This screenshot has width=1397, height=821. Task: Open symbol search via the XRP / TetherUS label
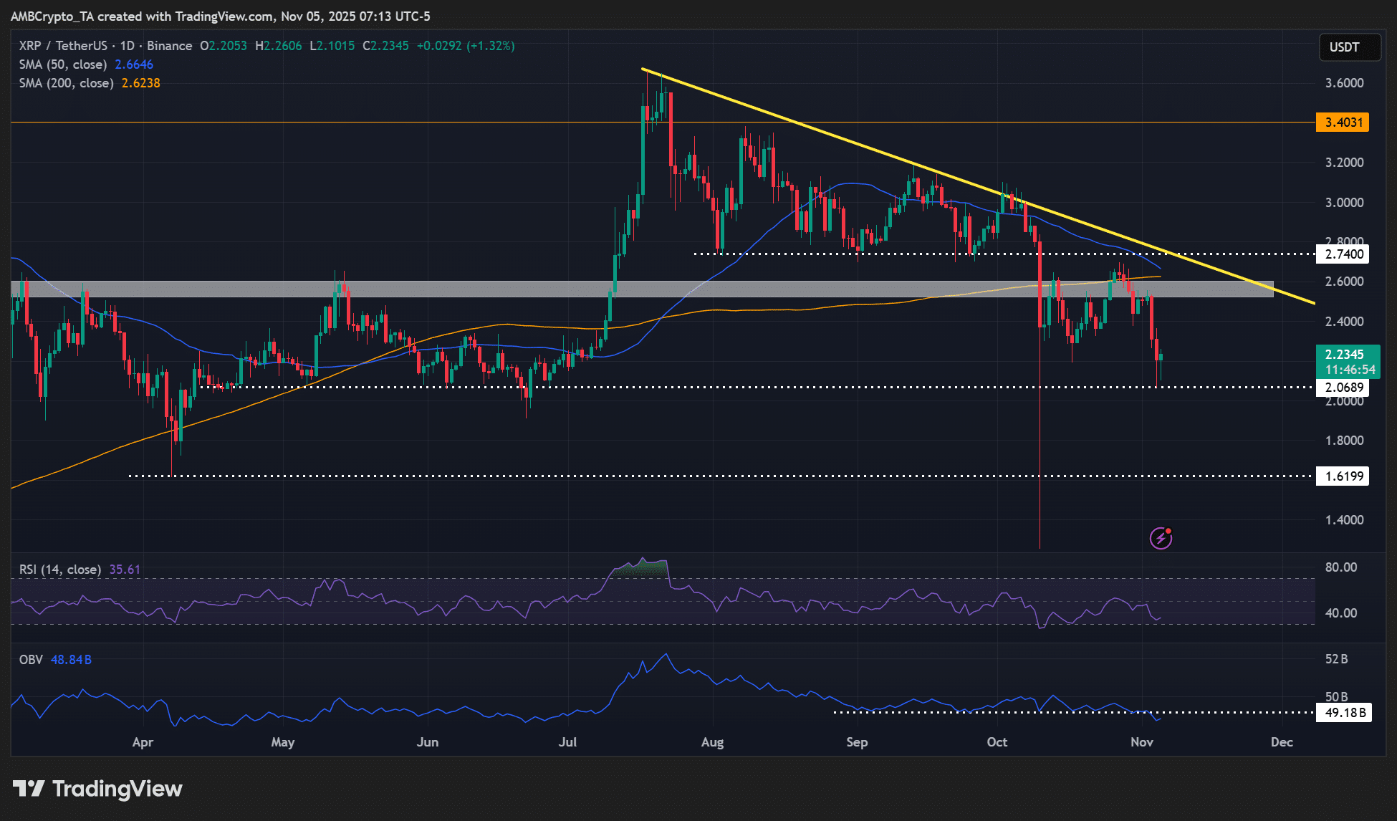(x=63, y=45)
